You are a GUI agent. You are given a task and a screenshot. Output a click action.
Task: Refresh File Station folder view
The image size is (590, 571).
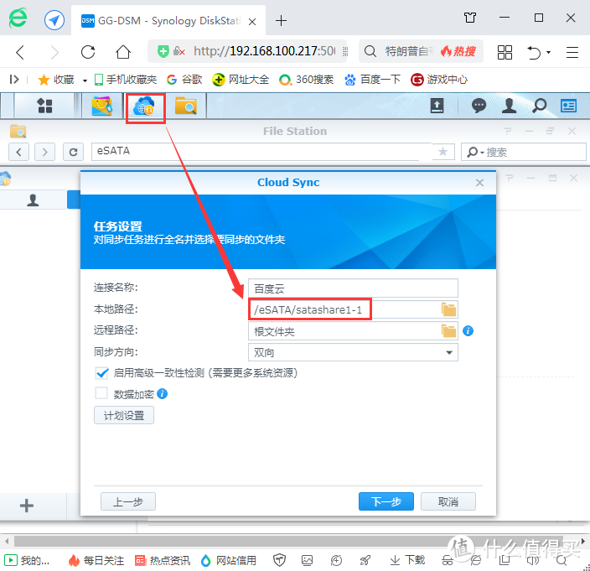[x=74, y=152]
